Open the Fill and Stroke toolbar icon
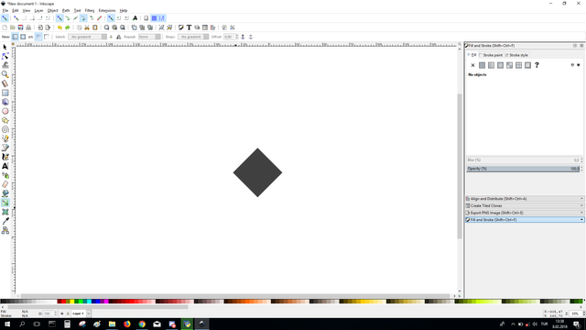The width and height of the screenshot is (586, 330). [181, 27]
